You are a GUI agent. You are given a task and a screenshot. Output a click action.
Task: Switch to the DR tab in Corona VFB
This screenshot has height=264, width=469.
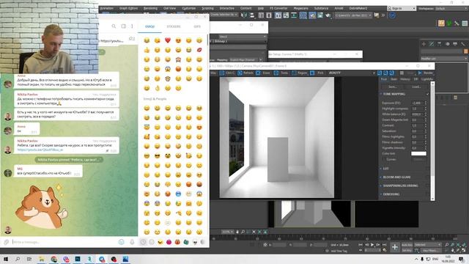[416, 79]
